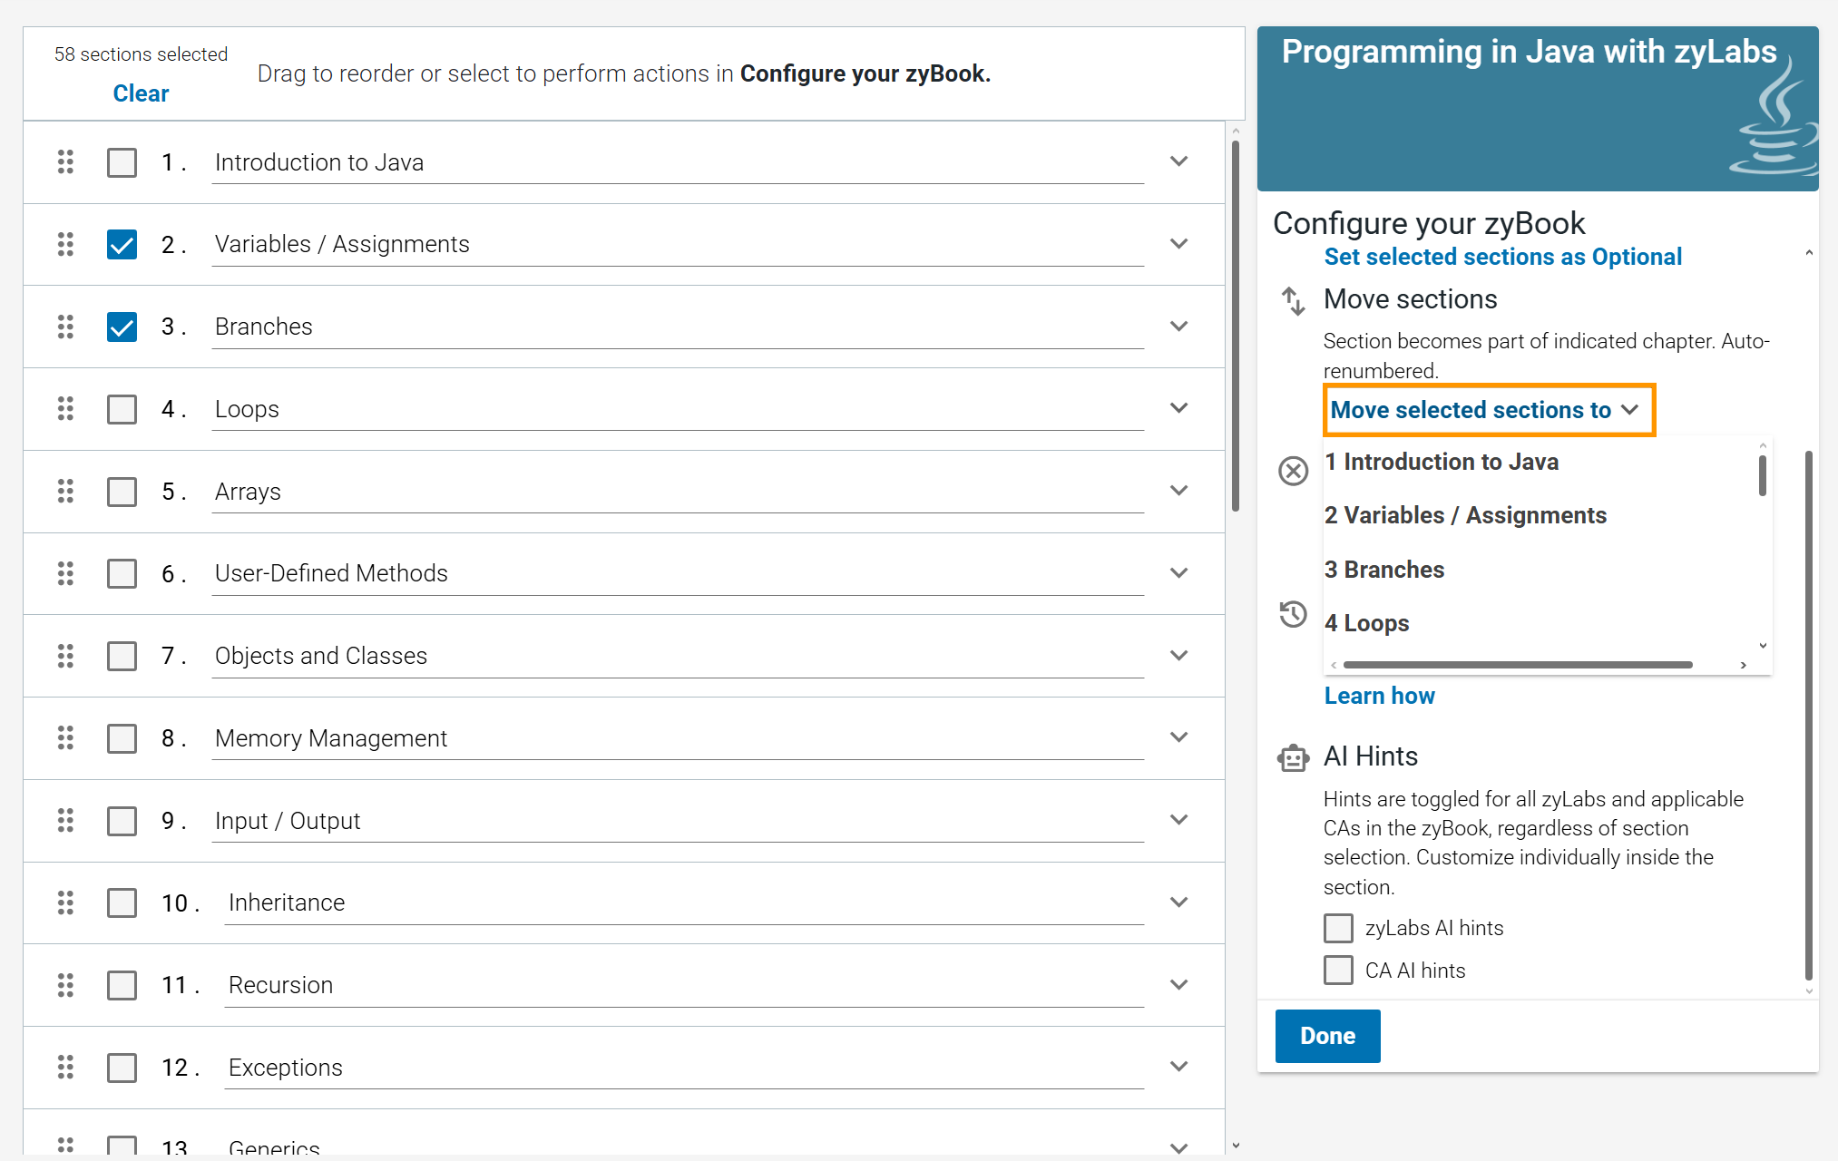This screenshot has height=1161, width=1838.
Task: Click drag handle for User-Defined Methods
Action: [x=65, y=573]
